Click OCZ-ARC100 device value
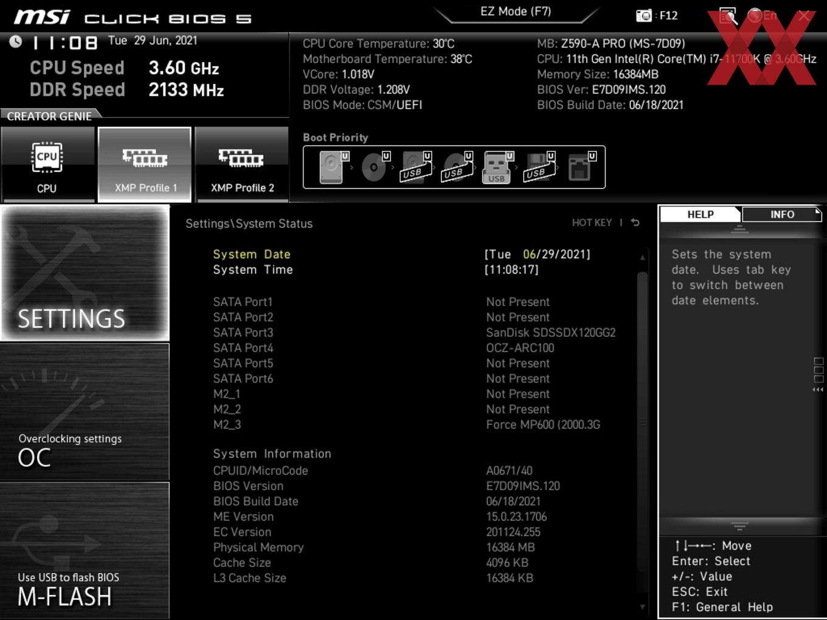This screenshot has width=827, height=620. [x=520, y=348]
